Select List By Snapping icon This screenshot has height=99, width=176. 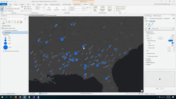pos(15,22)
